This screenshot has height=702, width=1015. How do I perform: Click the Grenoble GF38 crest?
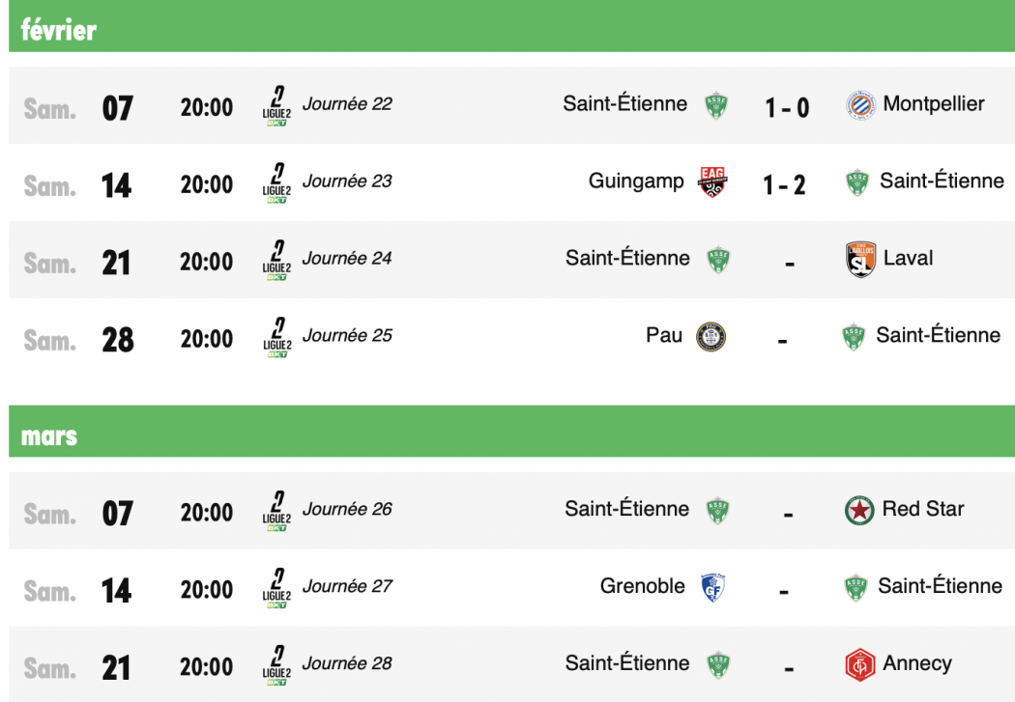tap(712, 587)
